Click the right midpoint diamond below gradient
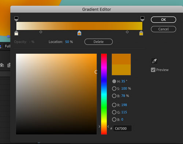The image size is (183, 144). 127,32
